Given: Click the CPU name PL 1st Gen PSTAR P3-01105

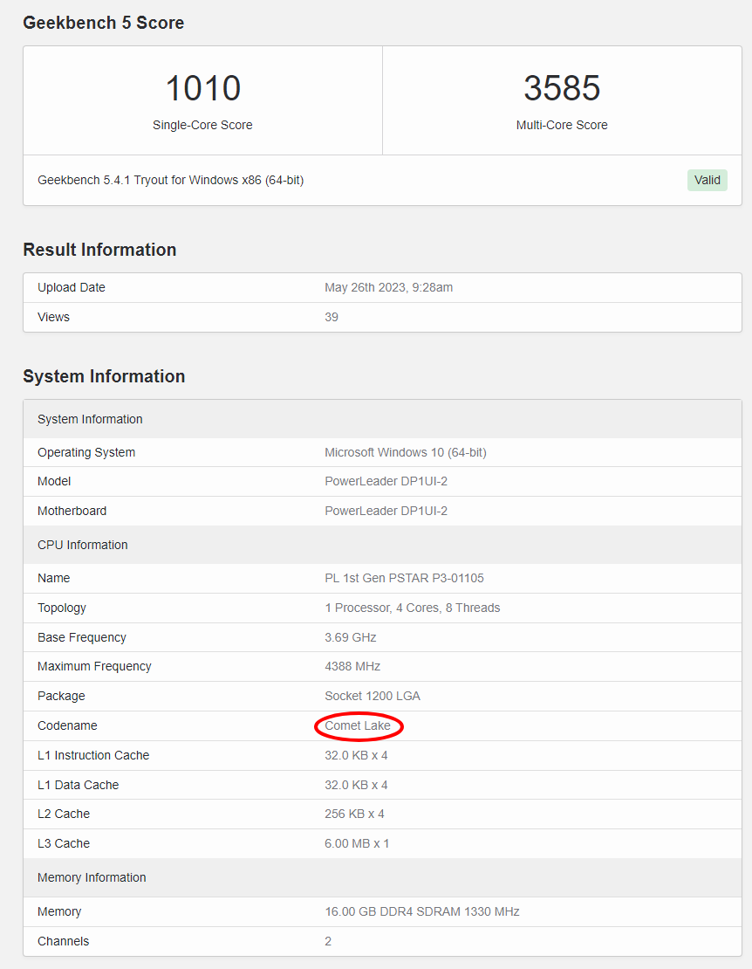Looking at the screenshot, I should (404, 578).
